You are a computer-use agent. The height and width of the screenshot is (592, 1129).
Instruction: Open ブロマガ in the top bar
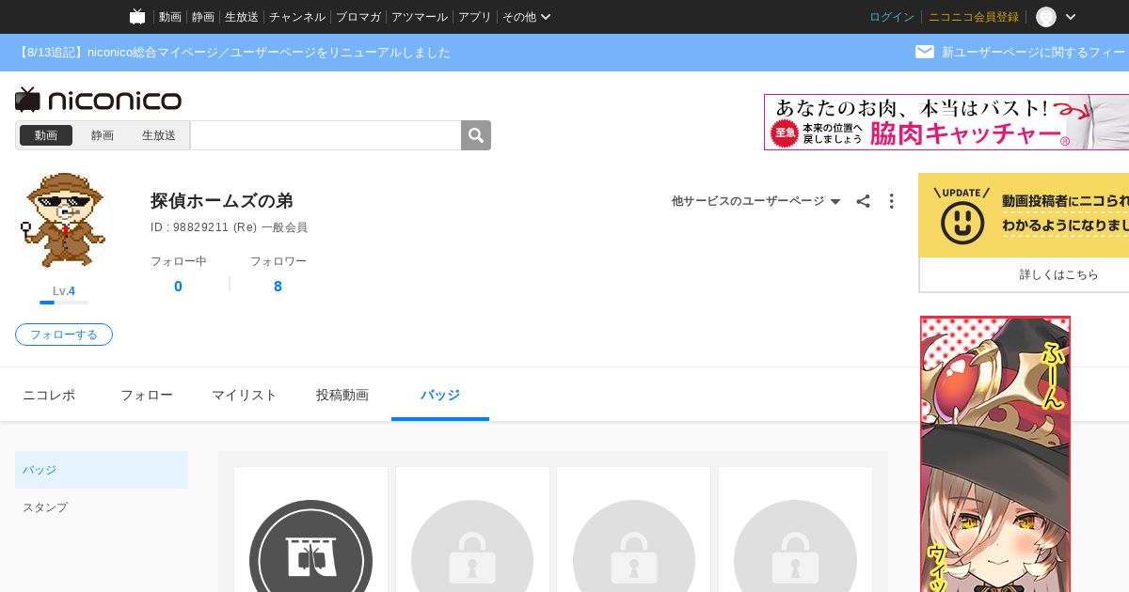tap(358, 17)
